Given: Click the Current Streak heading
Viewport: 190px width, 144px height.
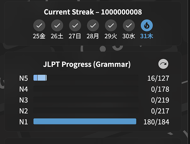Looking at the screenshot, I should tap(93, 12).
